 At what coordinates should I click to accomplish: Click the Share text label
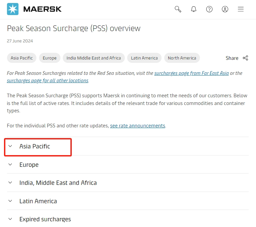pos(232,58)
